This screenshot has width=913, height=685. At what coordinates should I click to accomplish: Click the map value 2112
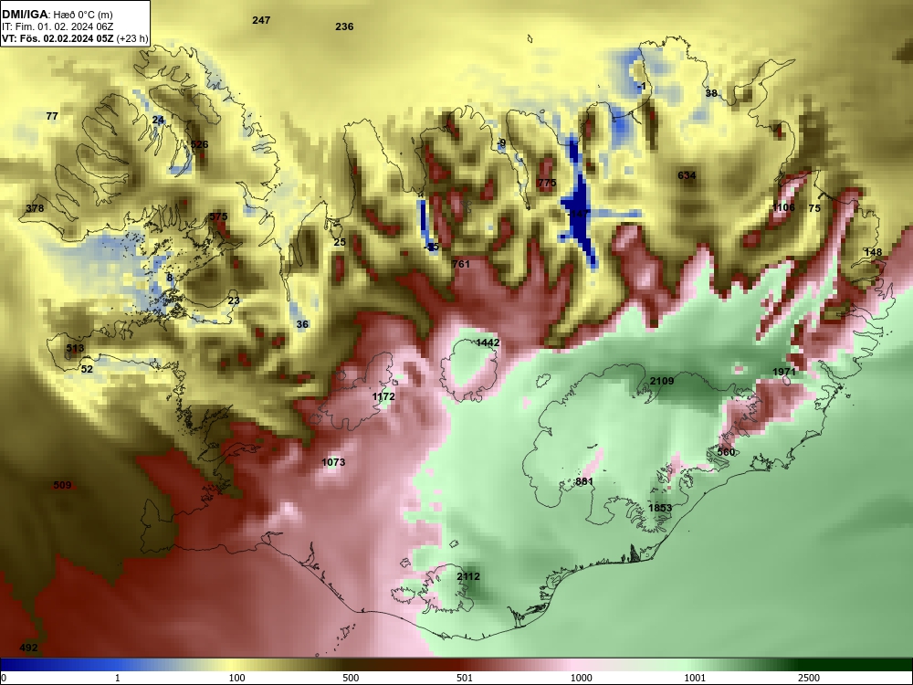tap(468, 576)
